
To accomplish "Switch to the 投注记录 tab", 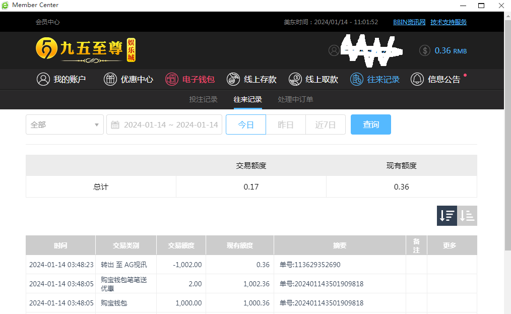I will 203,99.
